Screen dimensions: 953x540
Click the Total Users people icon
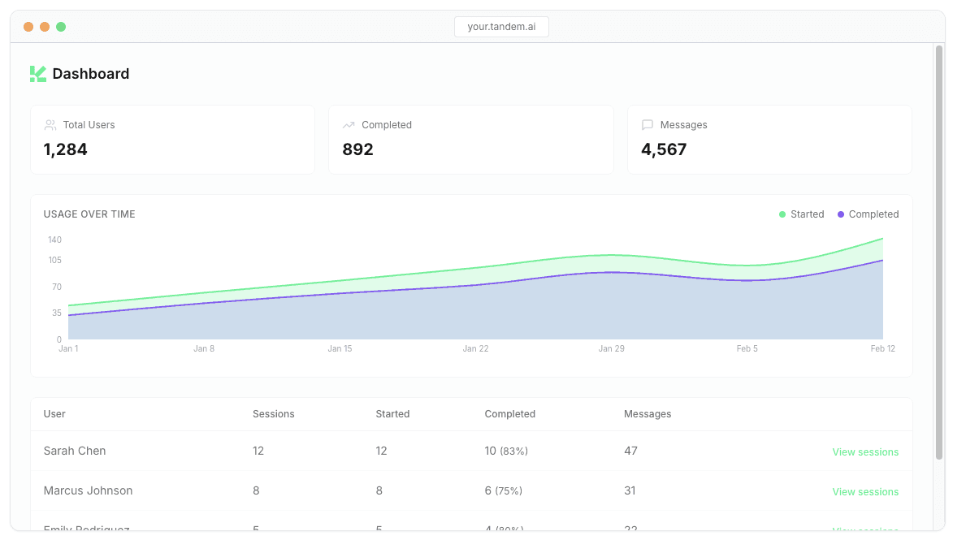pyautogui.click(x=50, y=125)
